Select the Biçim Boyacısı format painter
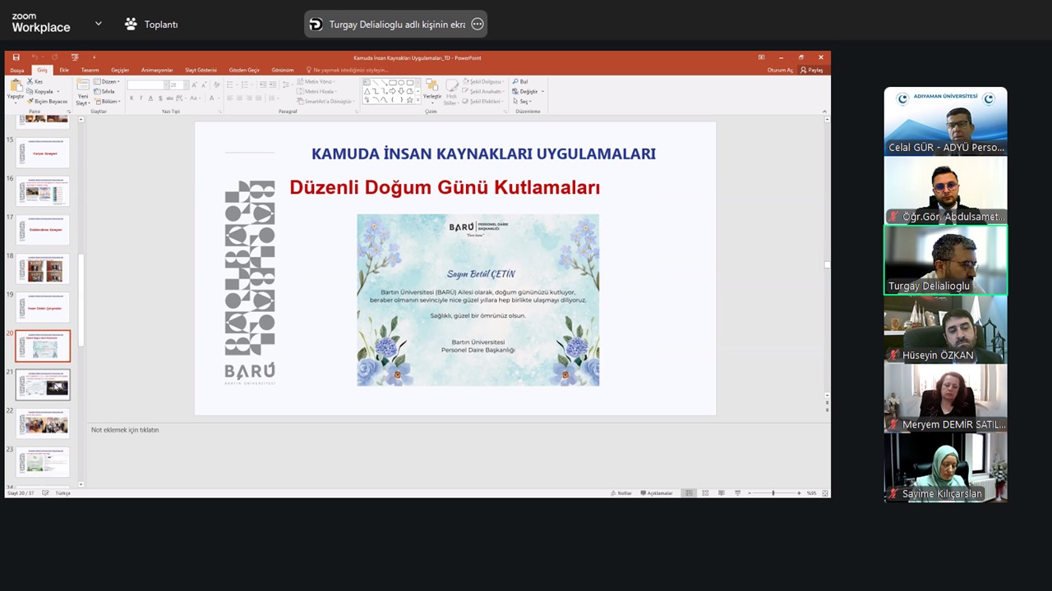The height and width of the screenshot is (591, 1052). tap(50, 102)
